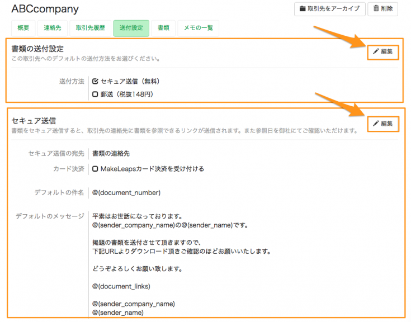Go to the 取引先履歴 tab
411x322 pixels.
(x=89, y=28)
